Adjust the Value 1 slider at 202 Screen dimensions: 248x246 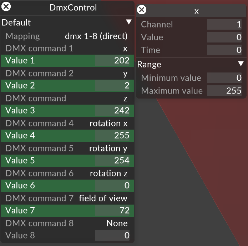[67, 61]
